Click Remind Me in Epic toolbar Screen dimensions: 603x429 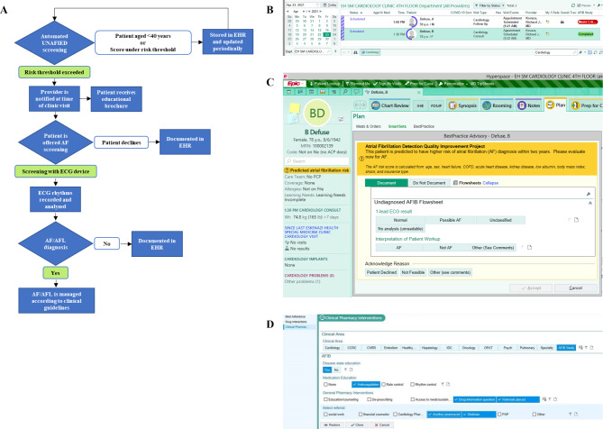coord(357,84)
